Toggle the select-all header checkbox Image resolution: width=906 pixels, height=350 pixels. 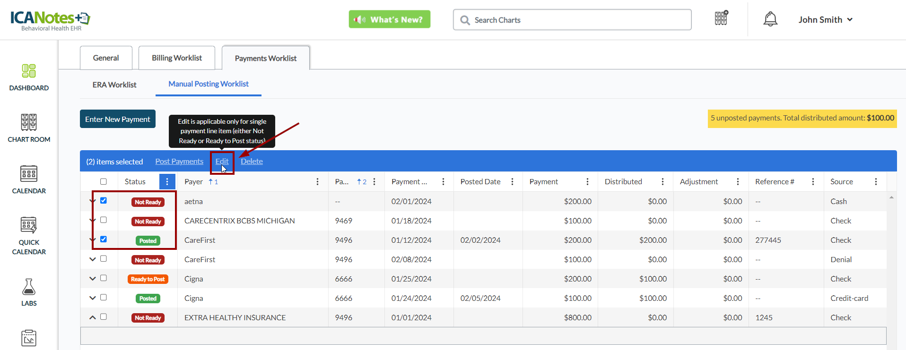(104, 182)
